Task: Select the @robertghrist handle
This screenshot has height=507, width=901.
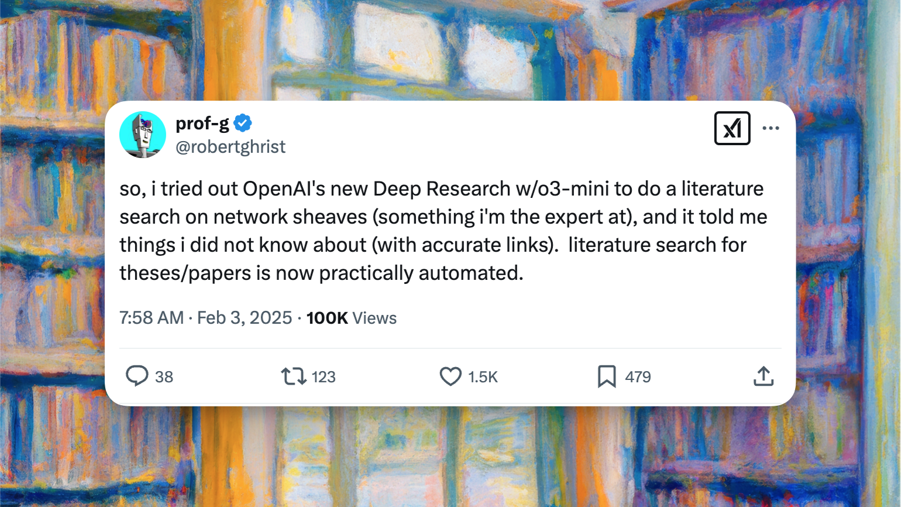Action: click(x=231, y=146)
